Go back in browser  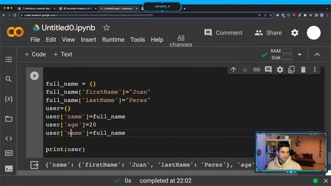(x=4, y=15)
